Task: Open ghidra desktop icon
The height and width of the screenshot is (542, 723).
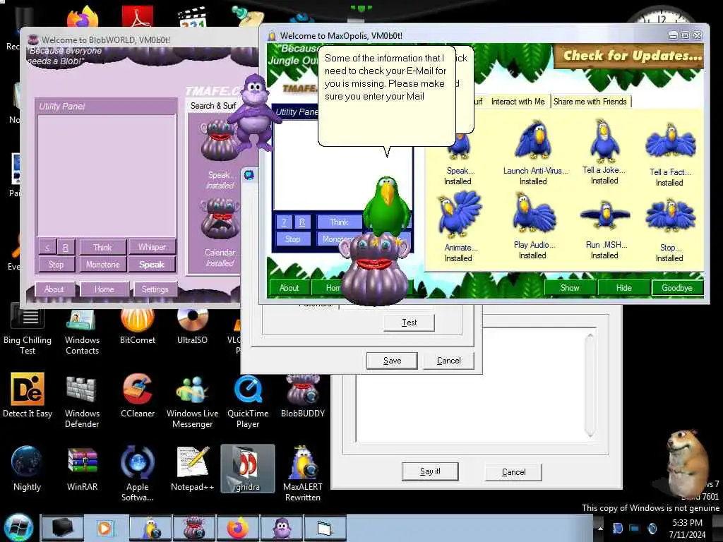Action: pos(248,469)
